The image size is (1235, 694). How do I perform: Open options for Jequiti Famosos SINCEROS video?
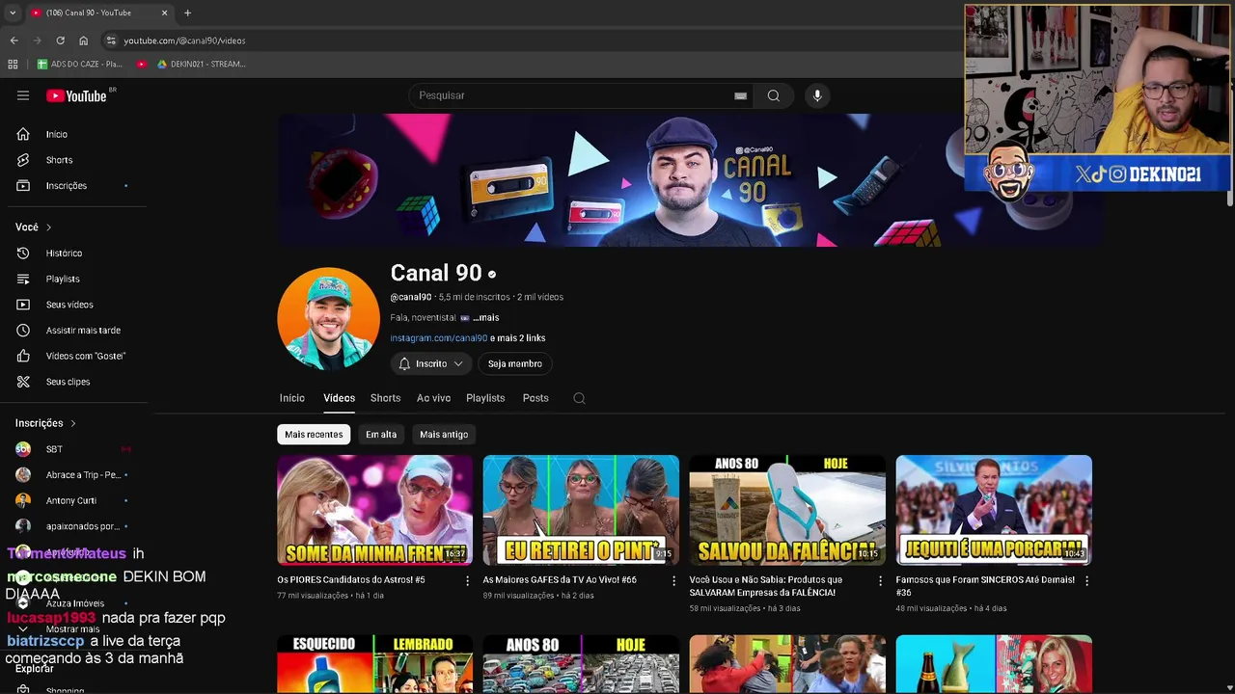tap(1086, 580)
